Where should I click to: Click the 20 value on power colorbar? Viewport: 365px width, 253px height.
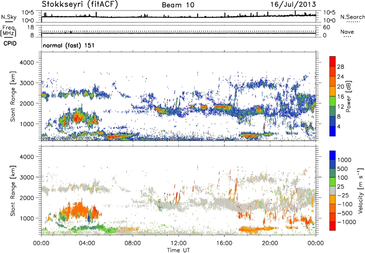[x=340, y=87]
